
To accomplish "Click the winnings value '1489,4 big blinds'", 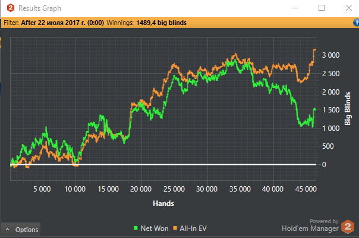I will pos(161,23).
